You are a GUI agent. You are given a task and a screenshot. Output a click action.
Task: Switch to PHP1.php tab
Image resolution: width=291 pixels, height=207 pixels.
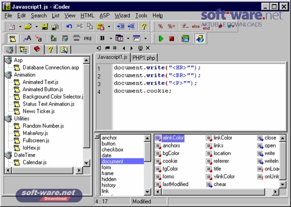click(144, 58)
